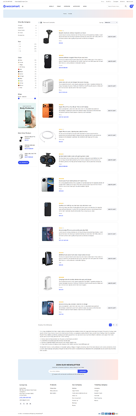Open the shopping cart icon in header
The image size is (136, 416).
point(131,6)
